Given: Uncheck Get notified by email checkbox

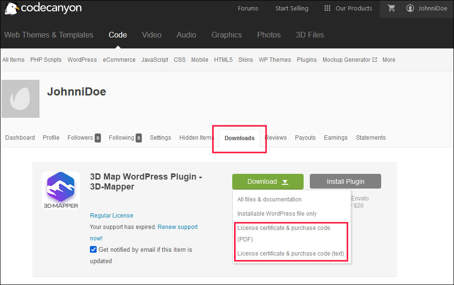Looking at the screenshot, I should 93,249.
